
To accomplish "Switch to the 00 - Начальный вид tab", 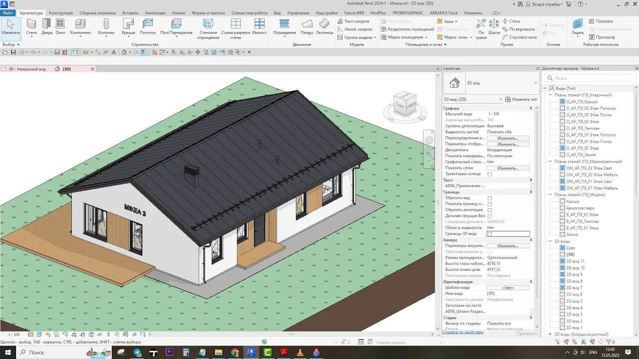I will click(x=27, y=69).
